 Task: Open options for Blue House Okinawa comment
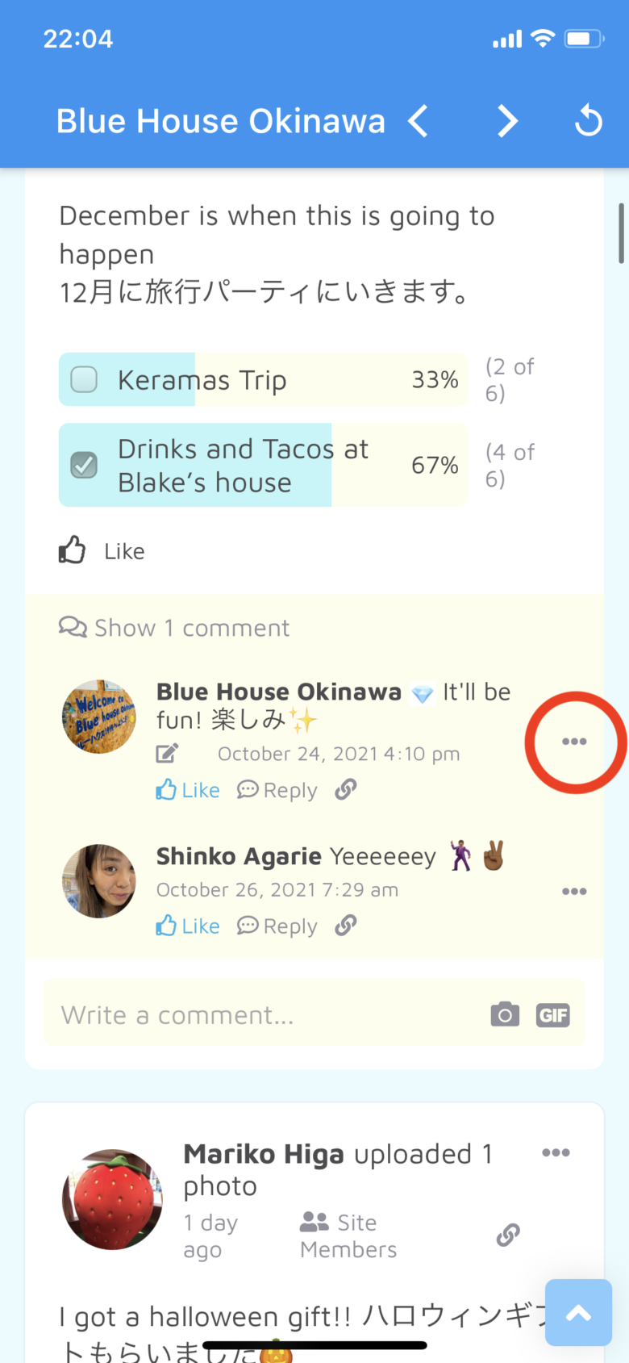coord(574,742)
